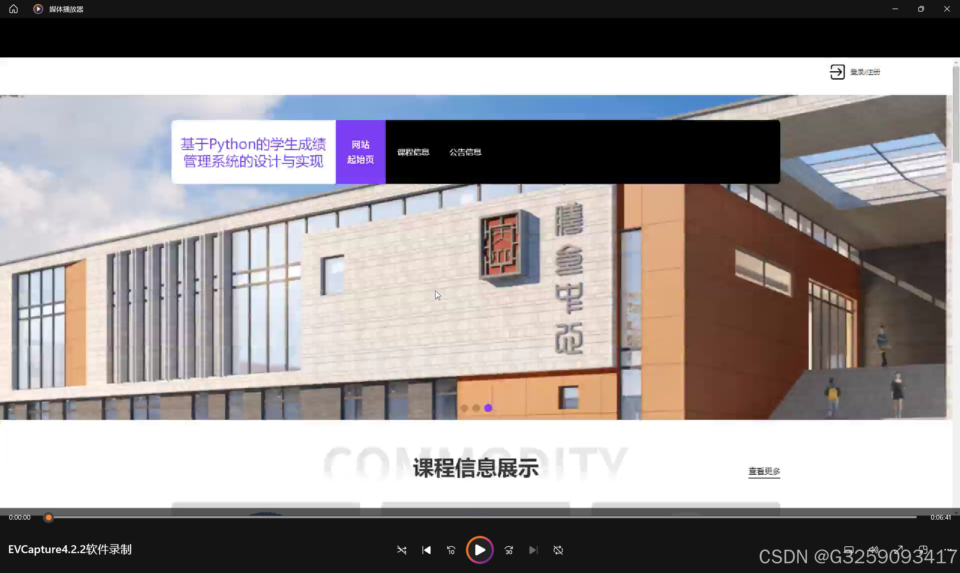Click the 基于Python的学生成绩管理系统 site title
The height and width of the screenshot is (573, 960).
(x=254, y=152)
